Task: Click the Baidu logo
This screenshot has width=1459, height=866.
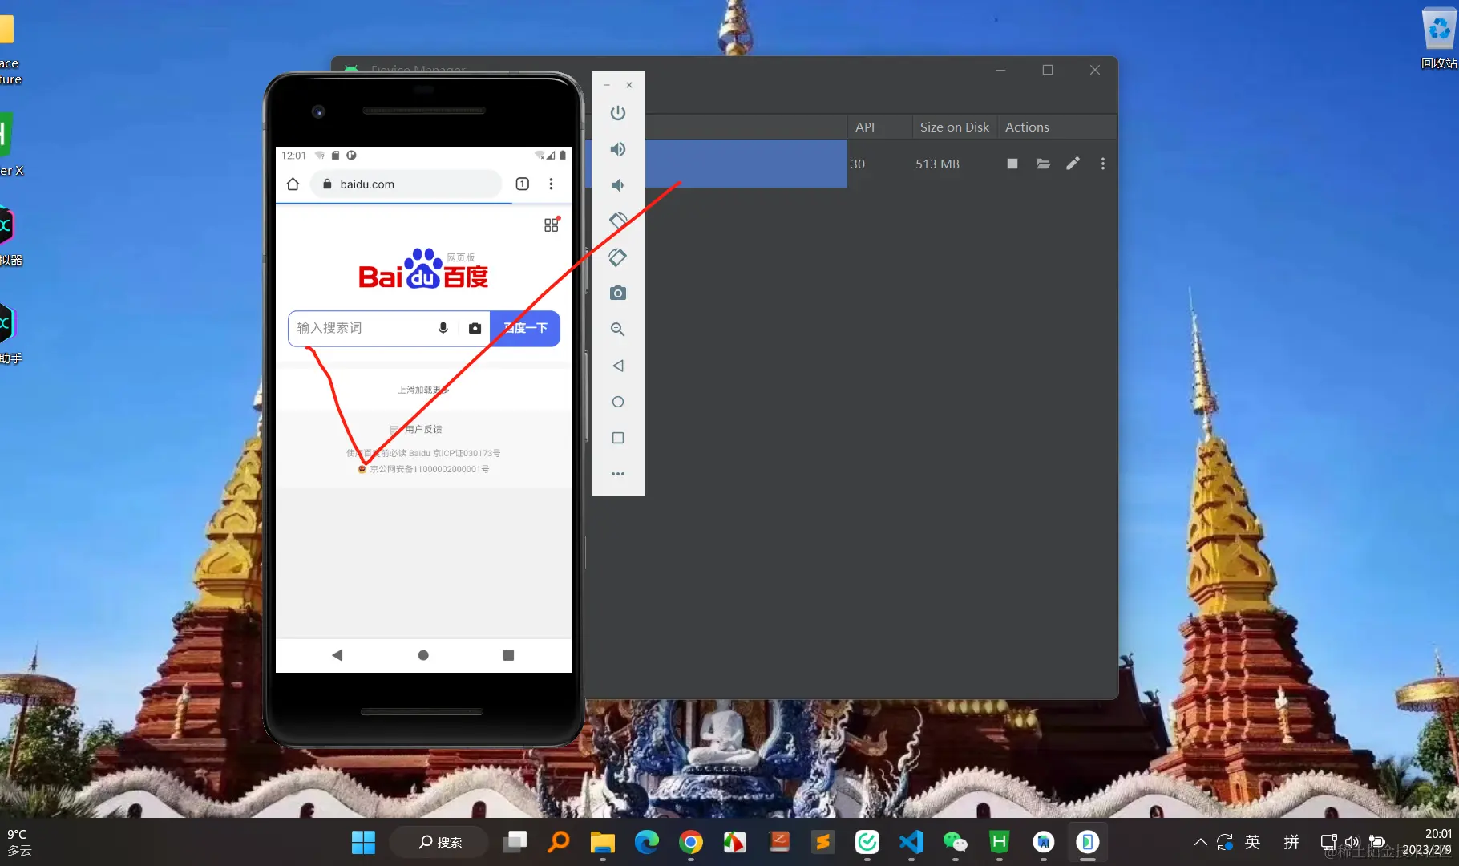Action: point(423,269)
